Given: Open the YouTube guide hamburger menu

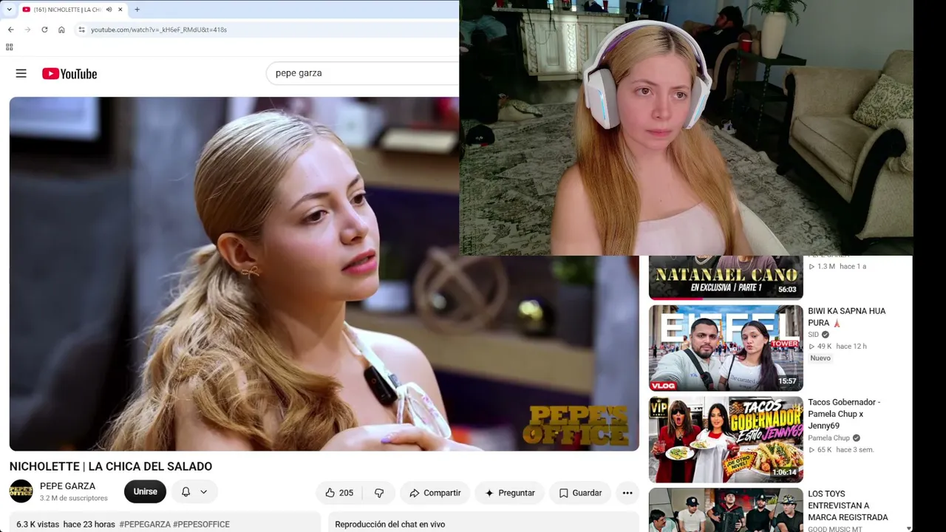Looking at the screenshot, I should (x=21, y=73).
